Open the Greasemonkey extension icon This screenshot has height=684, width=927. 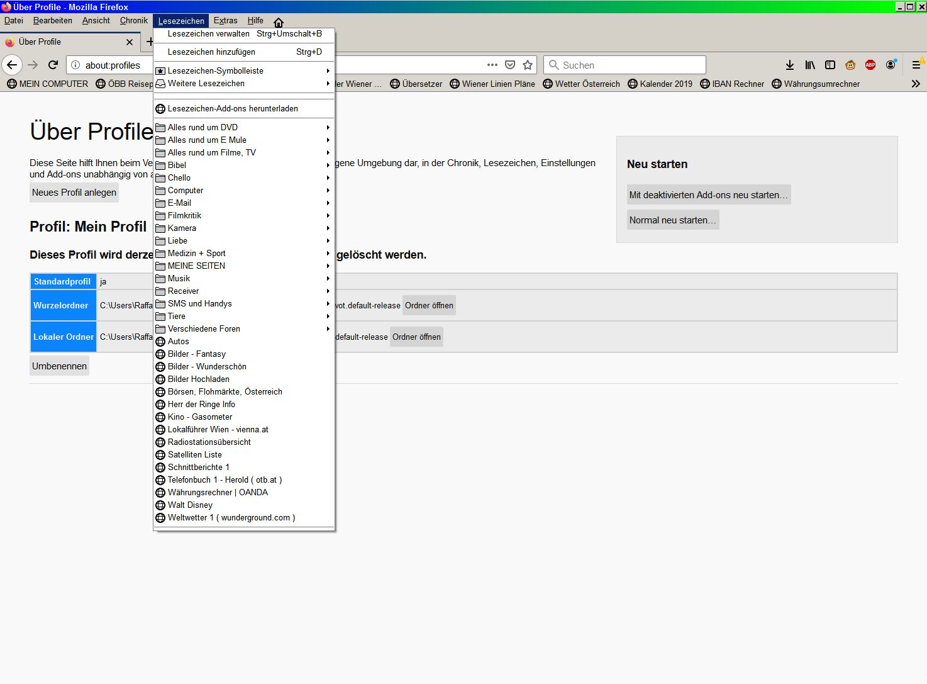point(850,64)
